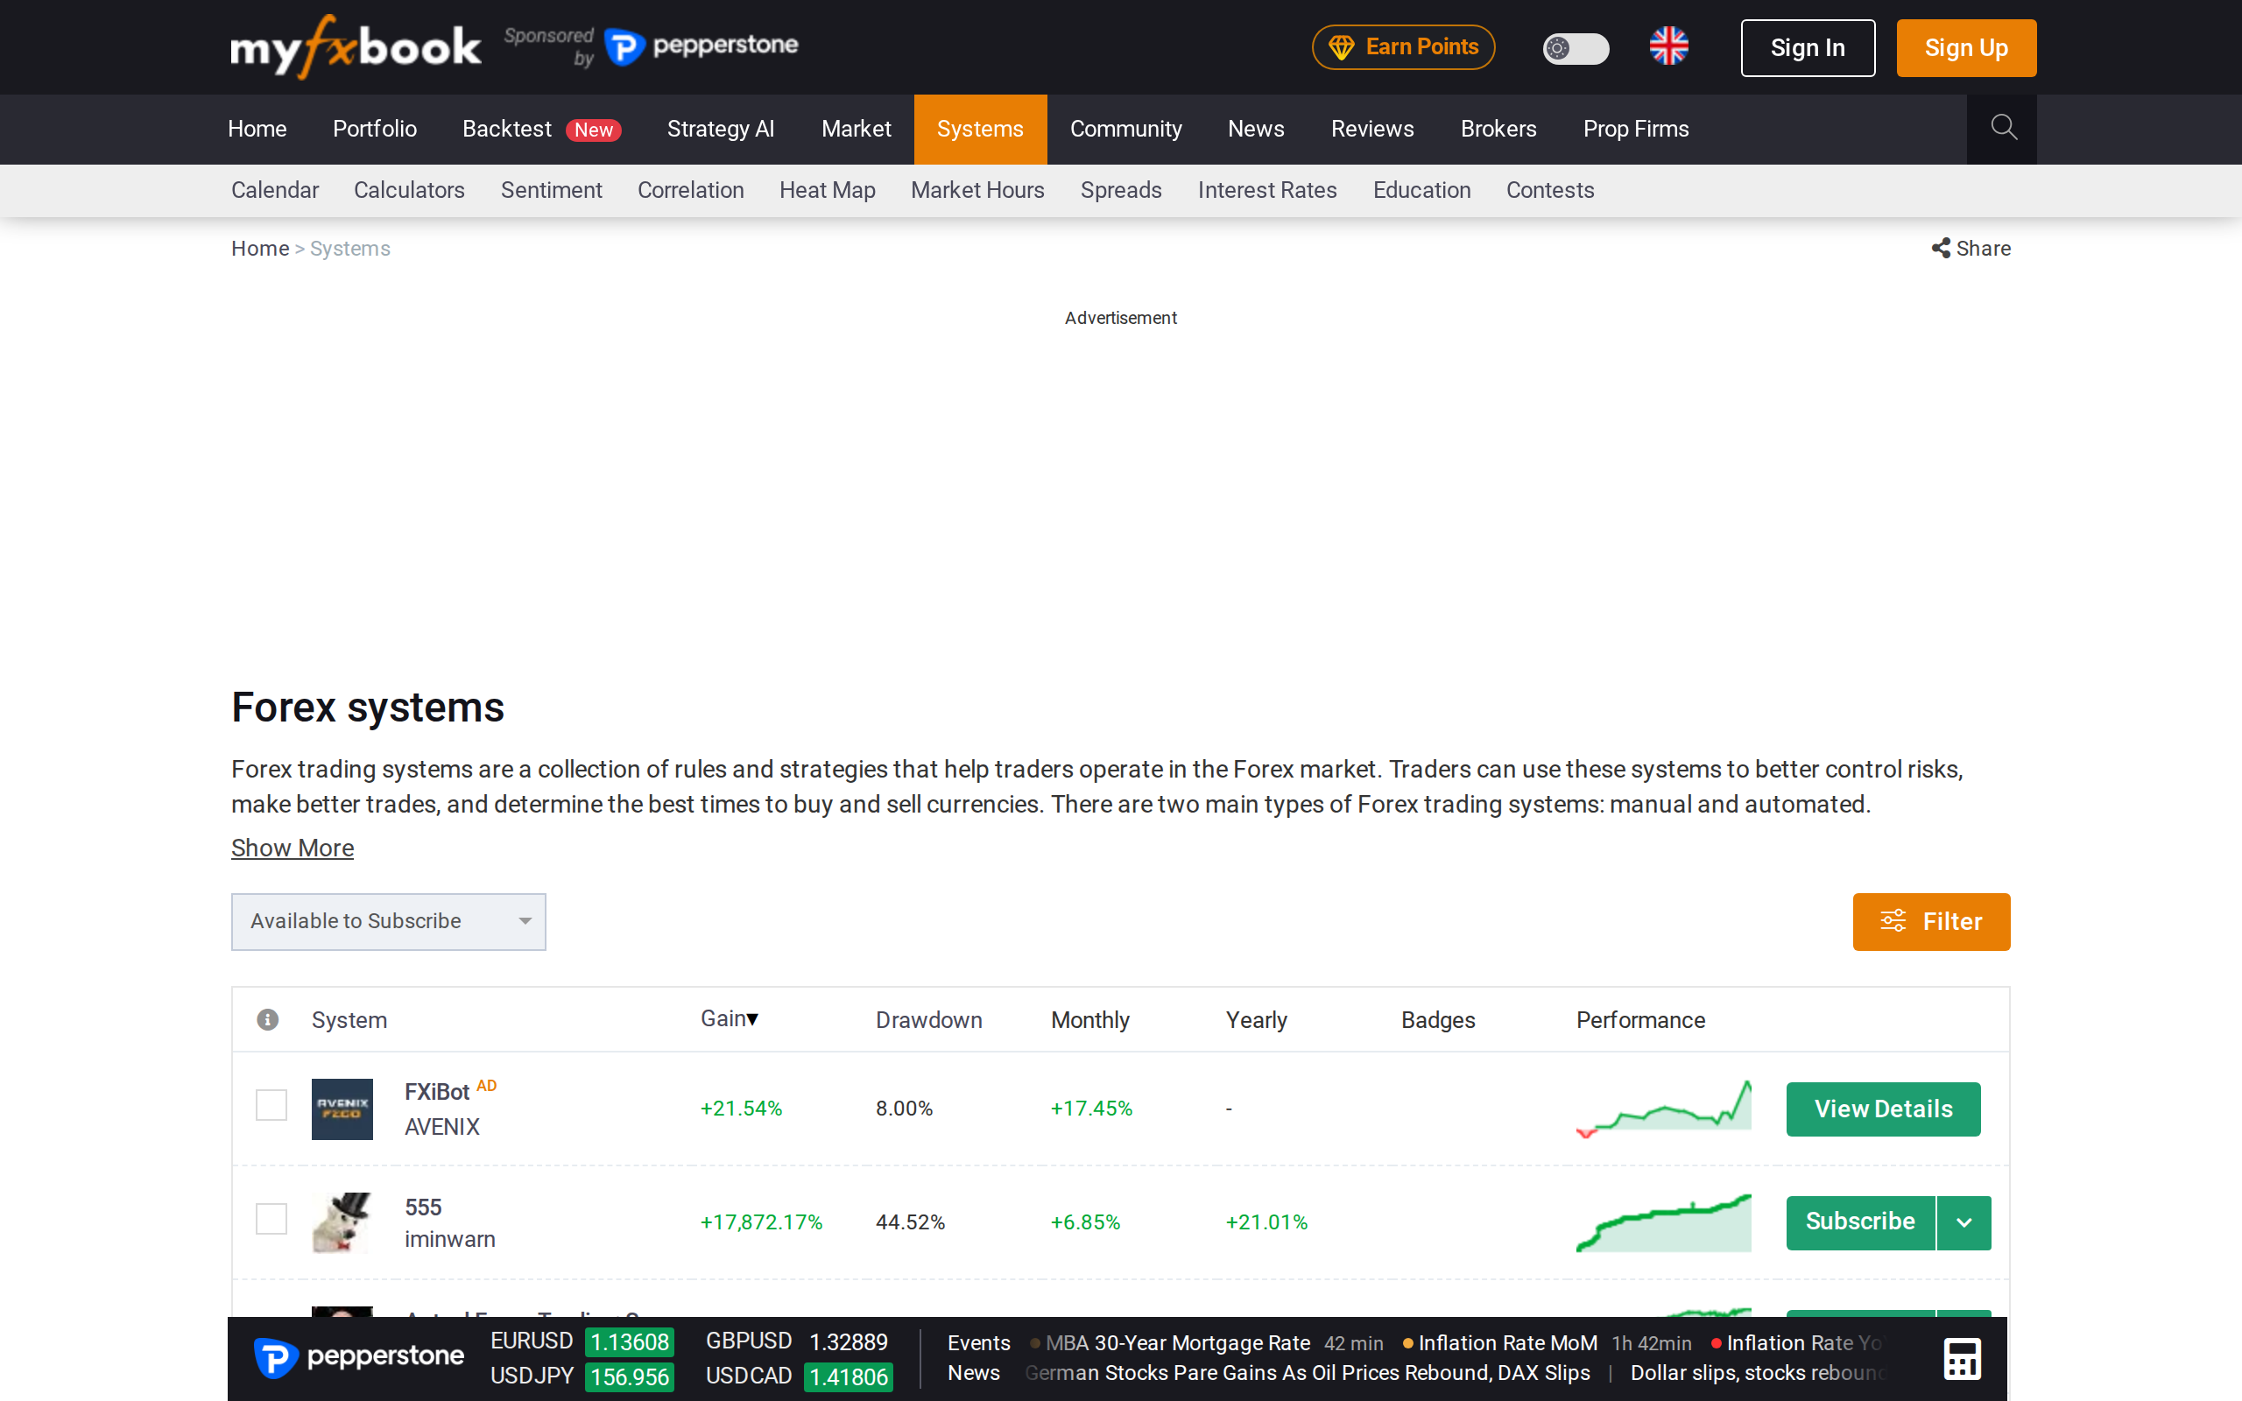Sort by the Yearly column
The height and width of the screenshot is (1401, 2242).
[x=1256, y=1019]
